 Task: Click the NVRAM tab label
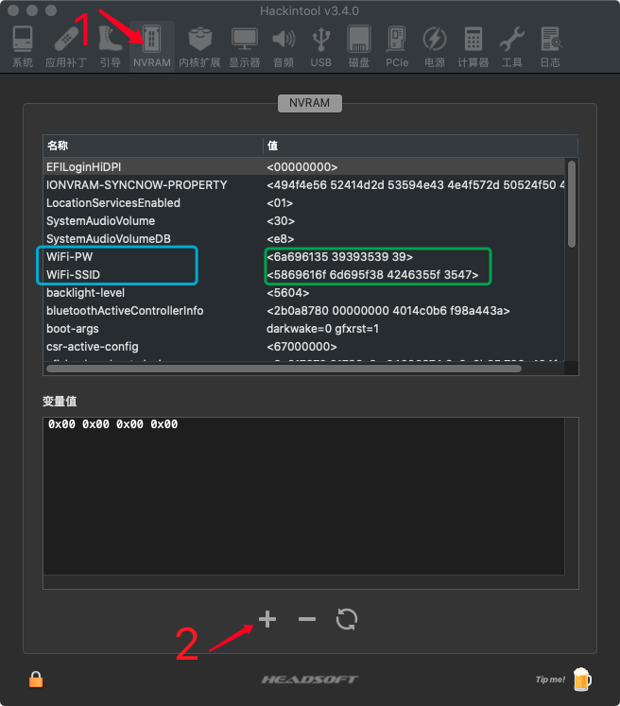pyautogui.click(x=310, y=103)
